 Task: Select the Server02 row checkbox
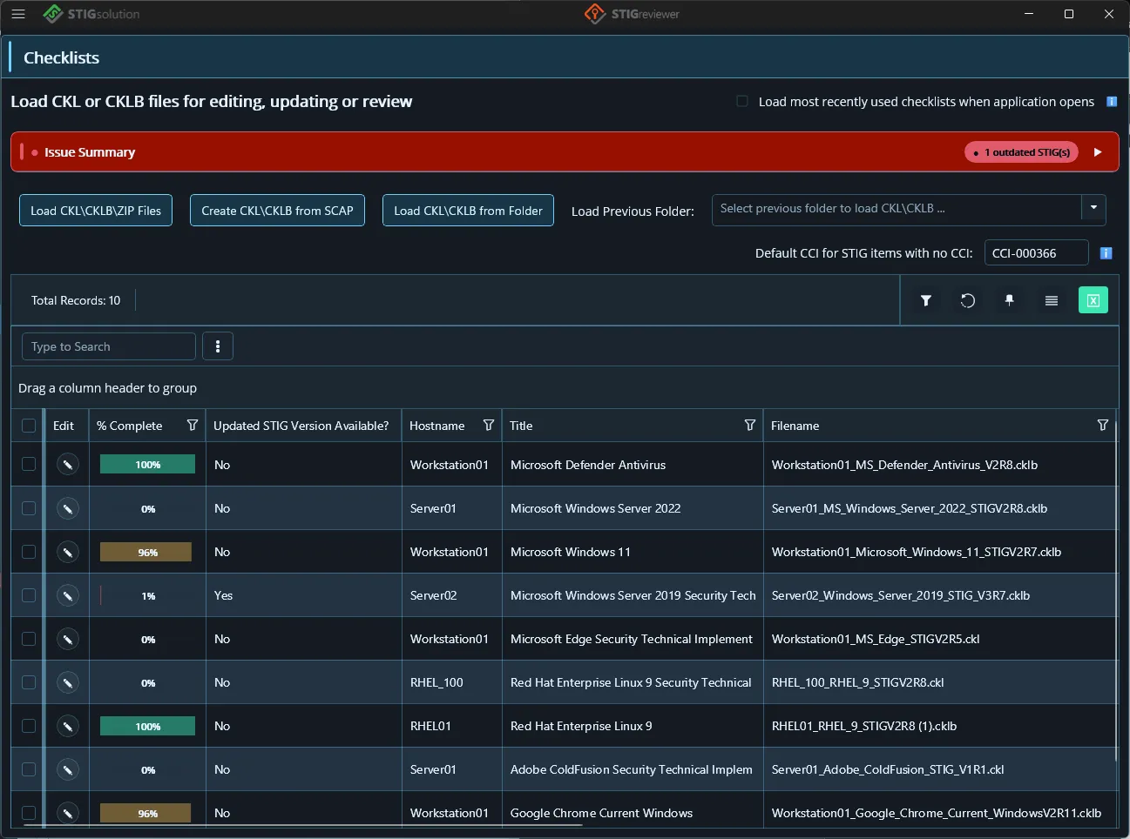pos(29,595)
